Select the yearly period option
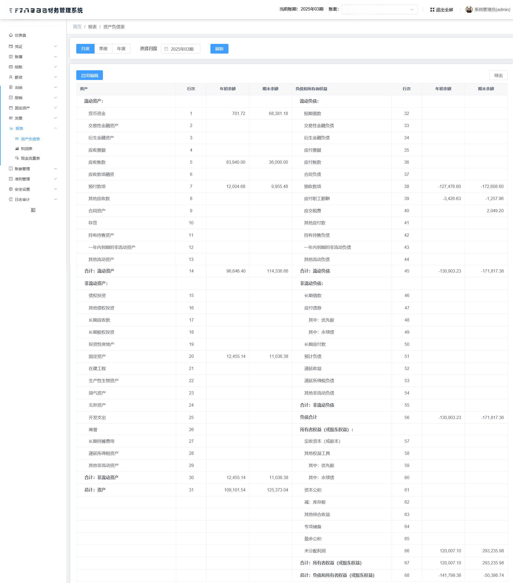 click(121, 49)
